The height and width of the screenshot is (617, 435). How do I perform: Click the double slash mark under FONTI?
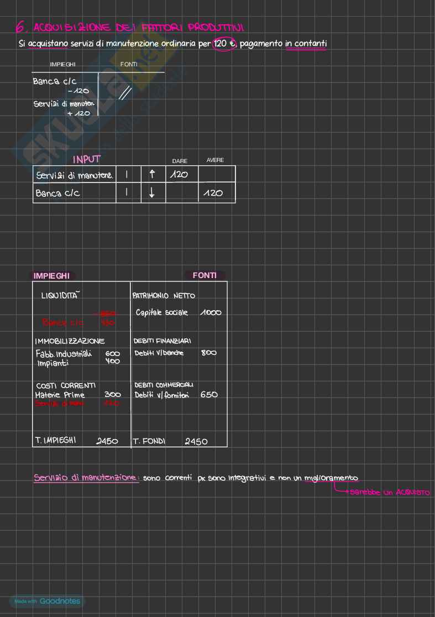click(124, 93)
